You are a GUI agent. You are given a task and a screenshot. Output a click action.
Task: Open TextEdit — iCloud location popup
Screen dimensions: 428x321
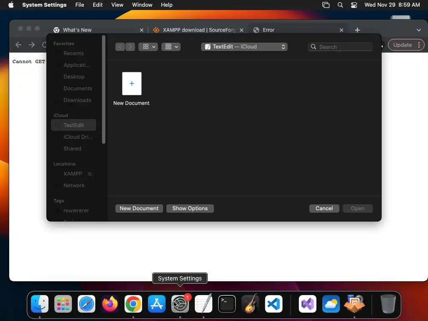pos(244,47)
